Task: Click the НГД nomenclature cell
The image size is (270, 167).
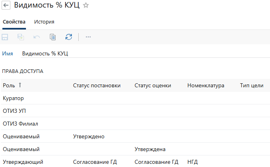Action: (x=193, y=162)
